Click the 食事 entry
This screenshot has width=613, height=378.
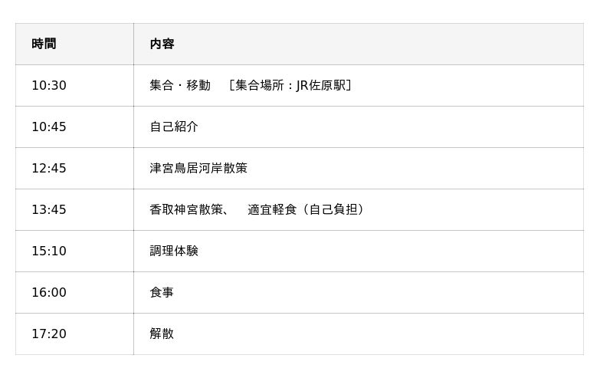click(162, 293)
